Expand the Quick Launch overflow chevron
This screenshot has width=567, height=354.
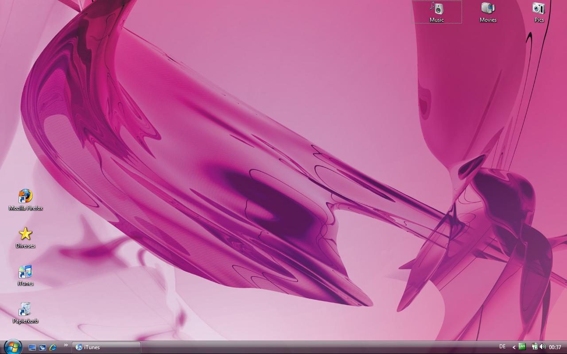pyautogui.click(x=66, y=345)
